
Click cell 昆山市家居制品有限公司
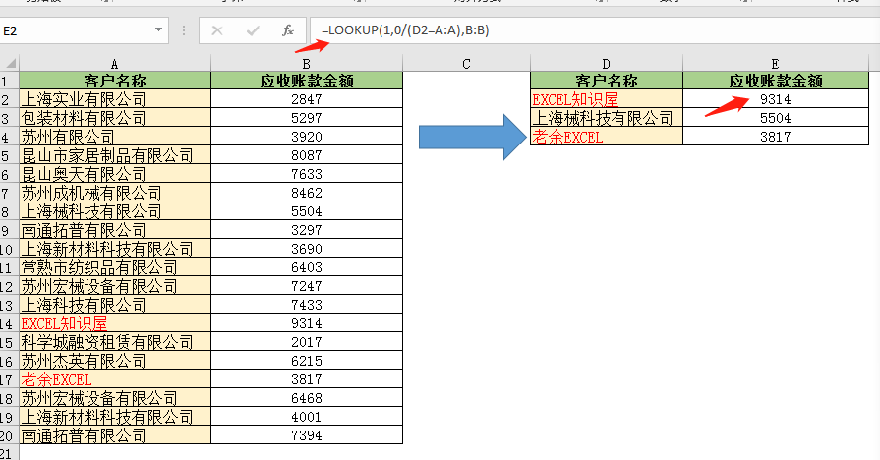coord(115,155)
